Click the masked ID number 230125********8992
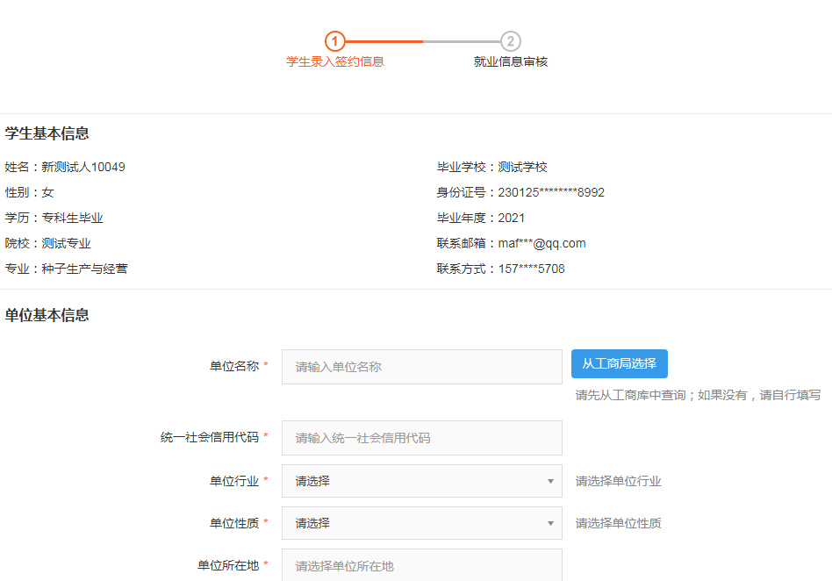Image resolution: width=832 pixels, height=581 pixels. tap(551, 193)
